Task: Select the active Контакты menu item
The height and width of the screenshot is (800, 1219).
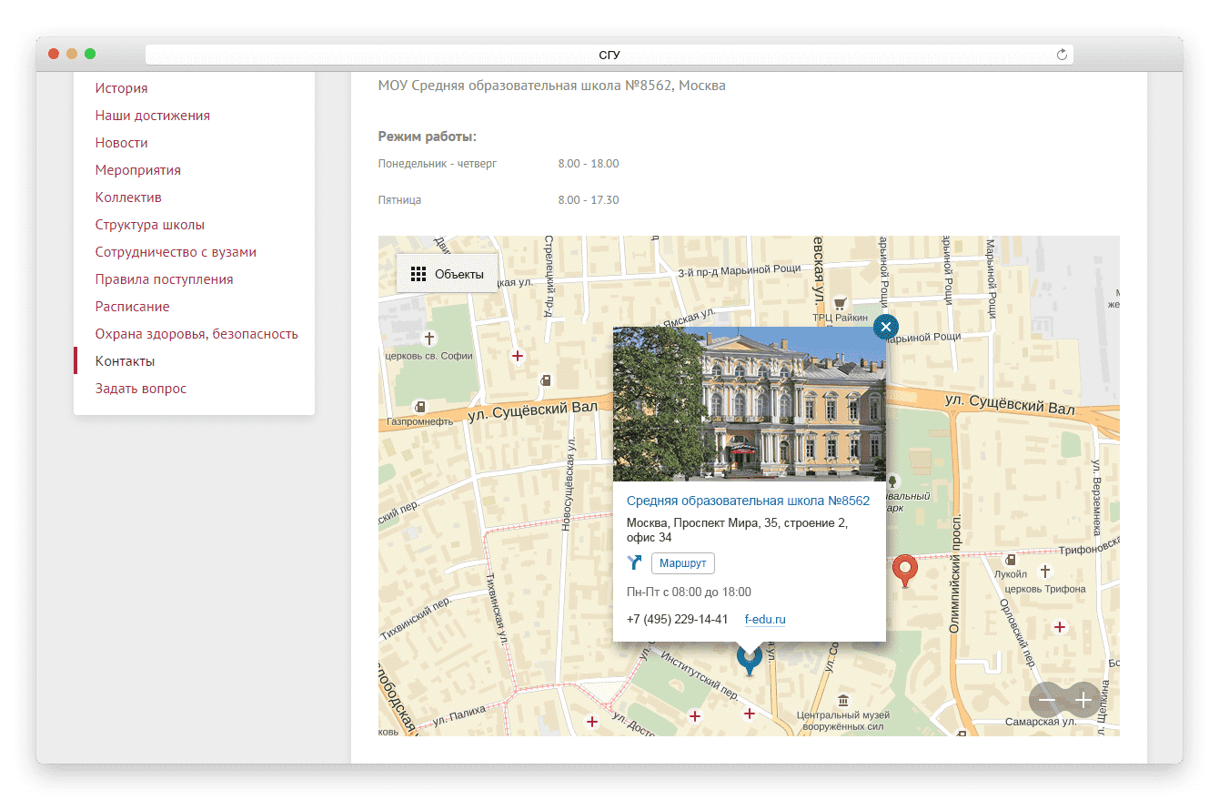Action: [x=126, y=361]
